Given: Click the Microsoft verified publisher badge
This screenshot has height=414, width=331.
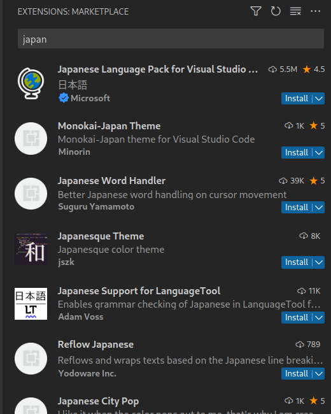Looking at the screenshot, I should [x=64, y=98].
